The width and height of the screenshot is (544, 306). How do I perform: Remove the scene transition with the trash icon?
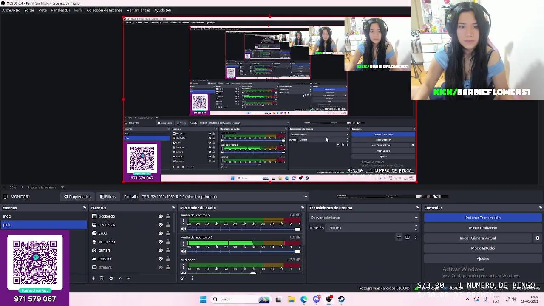click(x=408, y=237)
